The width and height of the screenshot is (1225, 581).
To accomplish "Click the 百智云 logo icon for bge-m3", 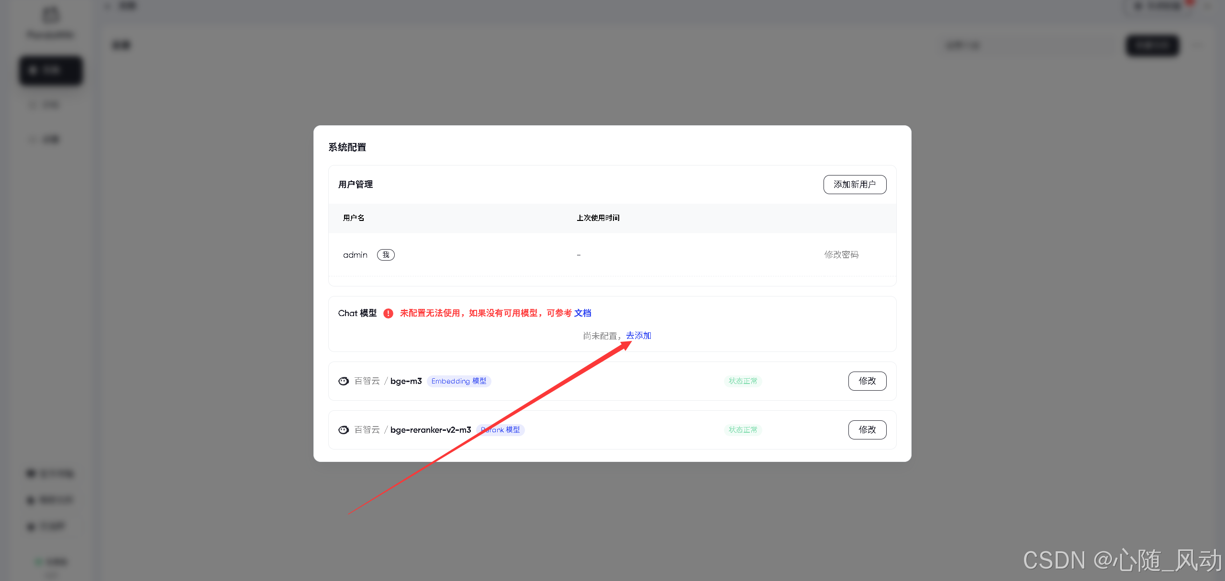I will pyautogui.click(x=344, y=381).
